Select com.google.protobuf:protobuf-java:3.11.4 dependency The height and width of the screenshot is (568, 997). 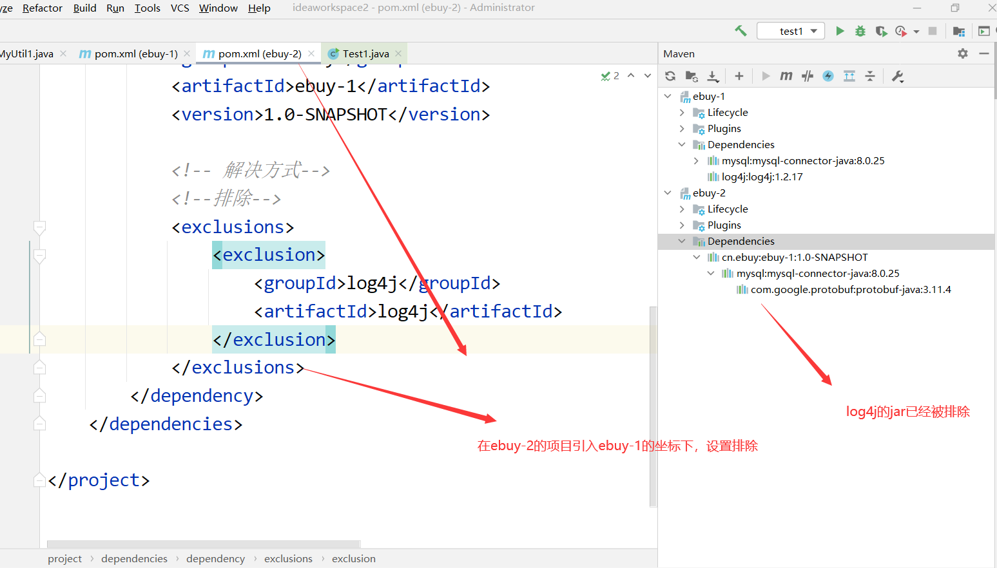851,289
